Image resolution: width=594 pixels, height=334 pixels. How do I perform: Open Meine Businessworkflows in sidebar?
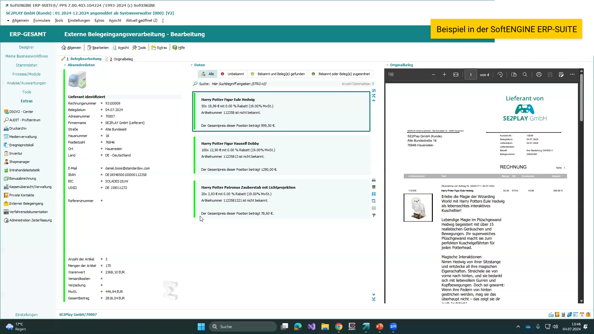click(x=26, y=56)
